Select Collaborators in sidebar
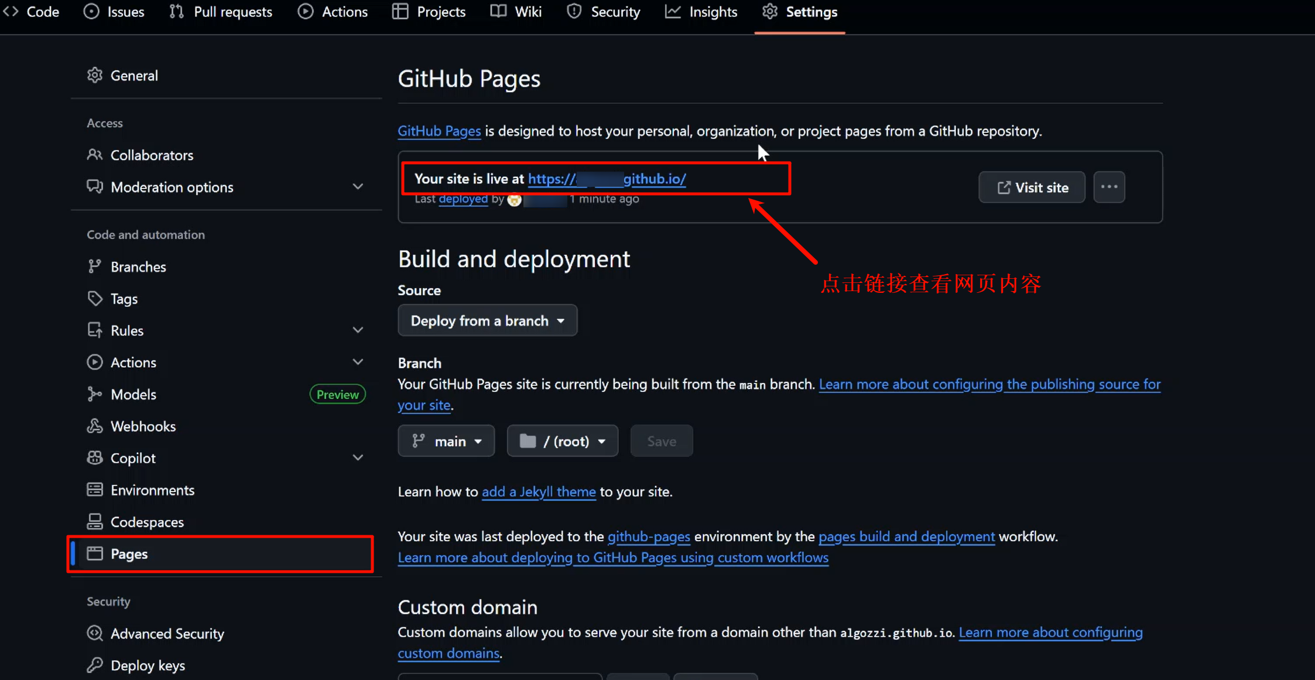This screenshot has height=680, width=1315. point(226,155)
